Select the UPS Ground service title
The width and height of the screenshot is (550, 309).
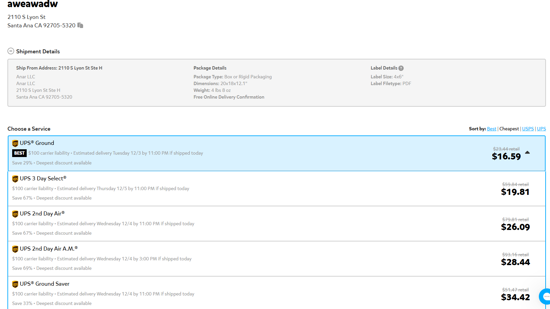point(37,143)
